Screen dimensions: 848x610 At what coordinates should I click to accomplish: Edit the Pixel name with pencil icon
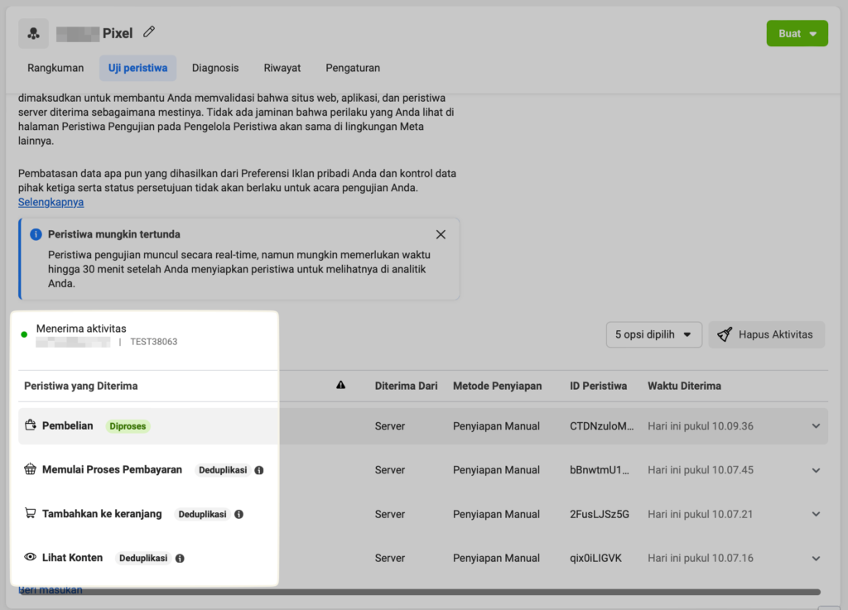click(x=149, y=32)
